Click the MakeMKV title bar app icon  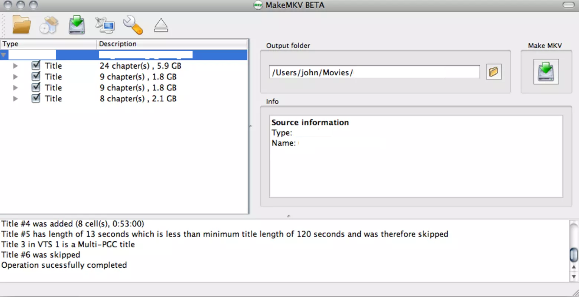(258, 5)
